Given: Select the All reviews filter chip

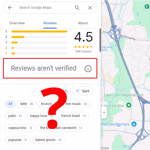Looking at the screenshot, I should 10,104.
